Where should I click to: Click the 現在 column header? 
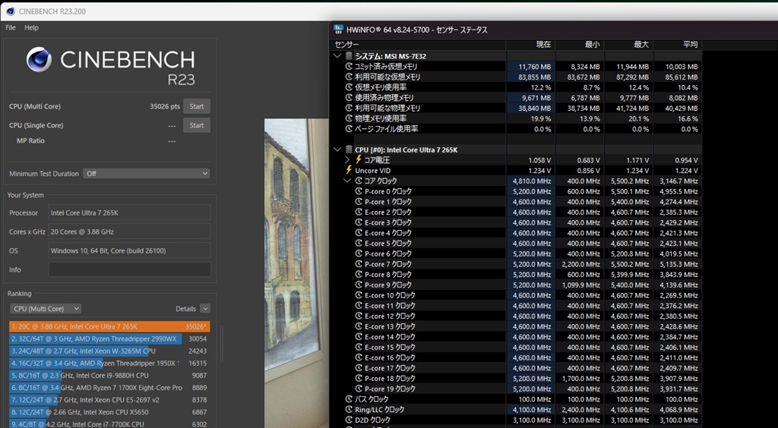point(530,45)
